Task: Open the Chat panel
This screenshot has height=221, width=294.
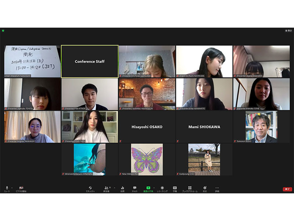Action: (135, 189)
